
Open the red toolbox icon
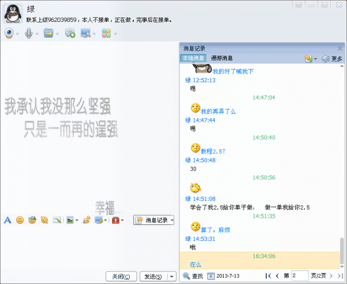(x=116, y=220)
